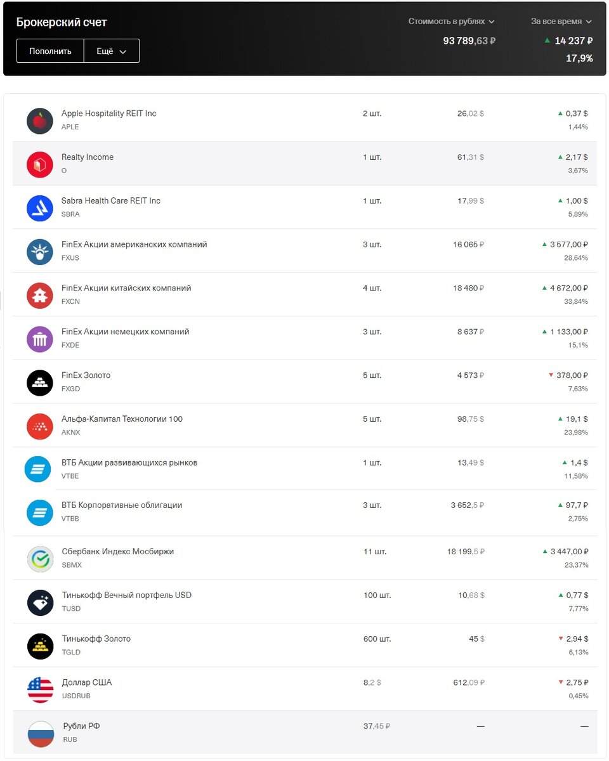Expand the Стоимость в рублях selector
The width and height of the screenshot is (609, 761).
(452, 21)
